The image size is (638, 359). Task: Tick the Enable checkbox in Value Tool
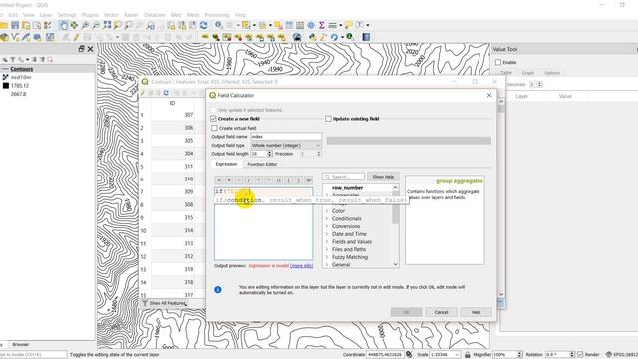(498, 62)
